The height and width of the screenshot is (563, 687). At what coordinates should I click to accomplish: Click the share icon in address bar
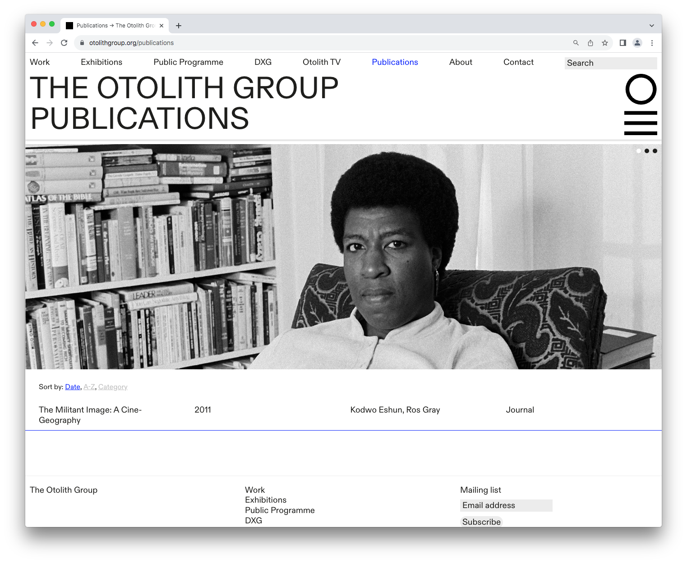pyautogui.click(x=590, y=43)
